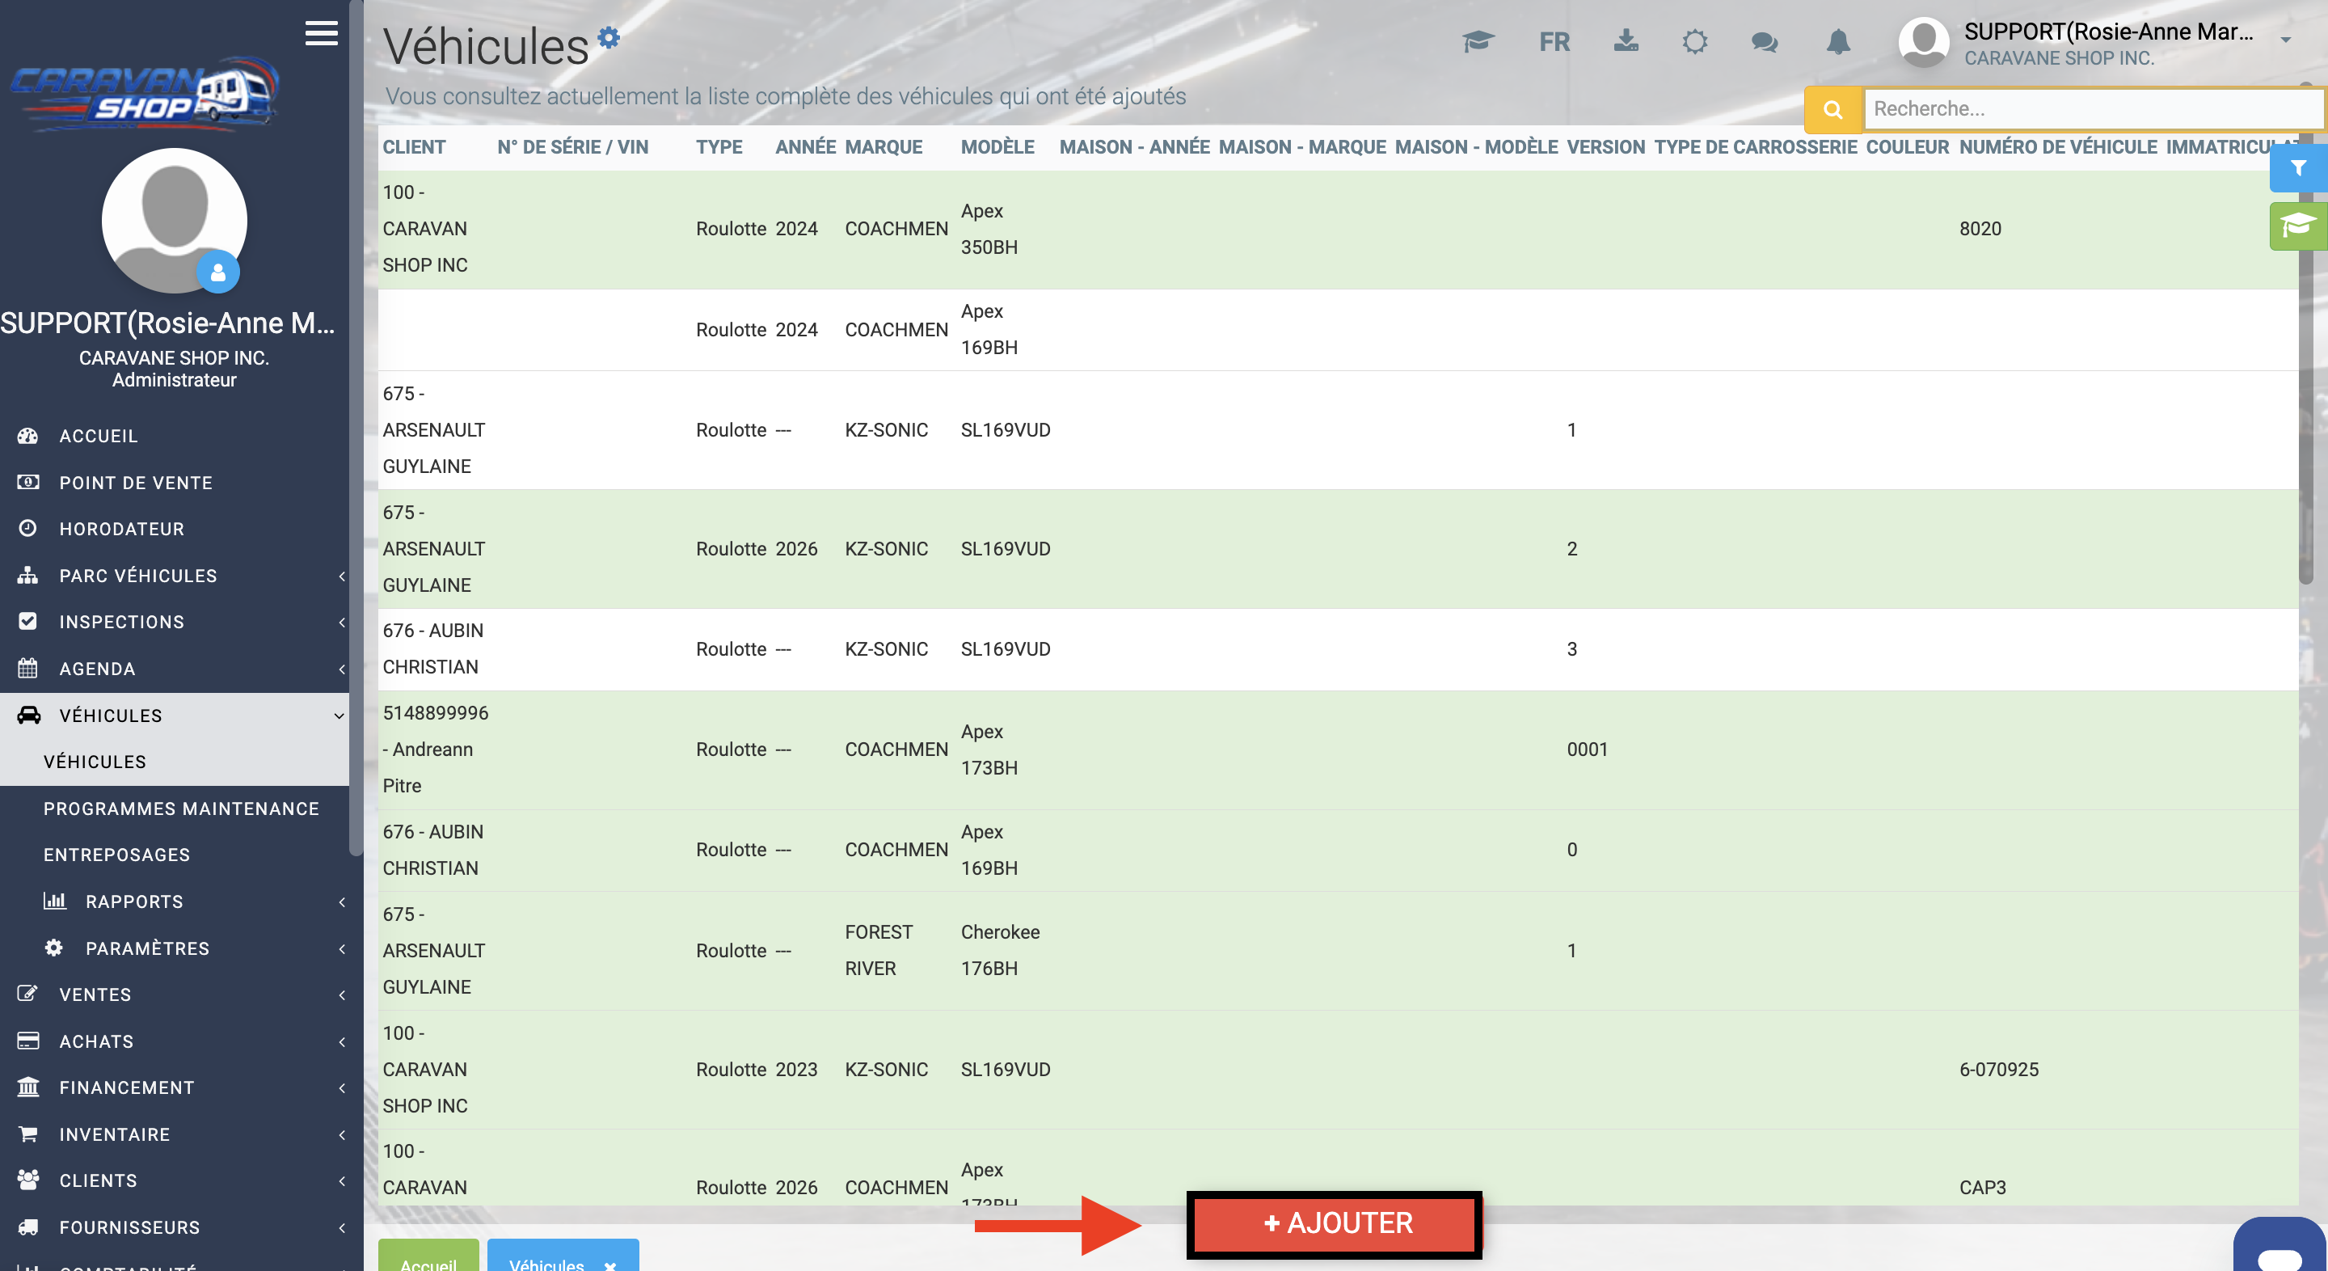The width and height of the screenshot is (2328, 1271).
Task: Click the Caravan Shop logo
Action: pyautogui.click(x=145, y=93)
